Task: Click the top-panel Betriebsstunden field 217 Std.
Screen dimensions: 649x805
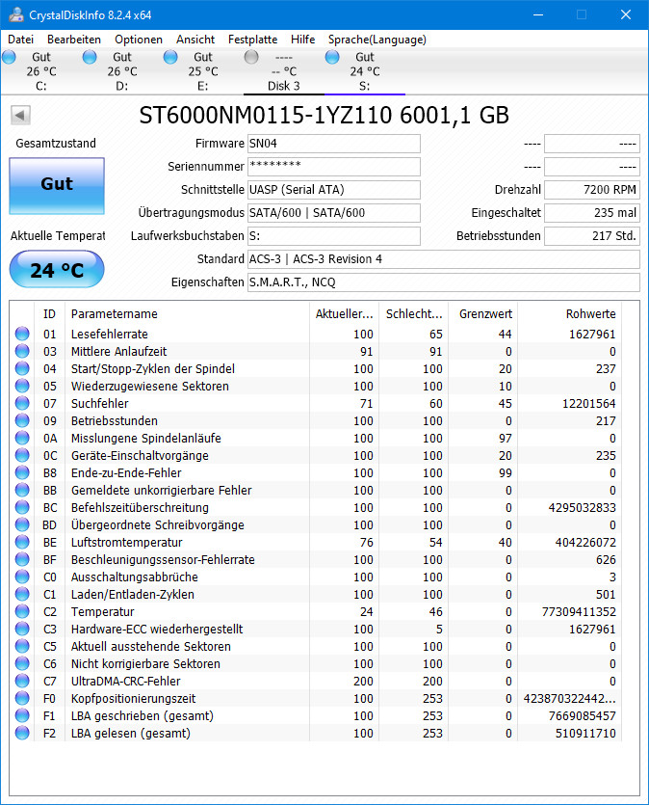Action: coord(592,236)
